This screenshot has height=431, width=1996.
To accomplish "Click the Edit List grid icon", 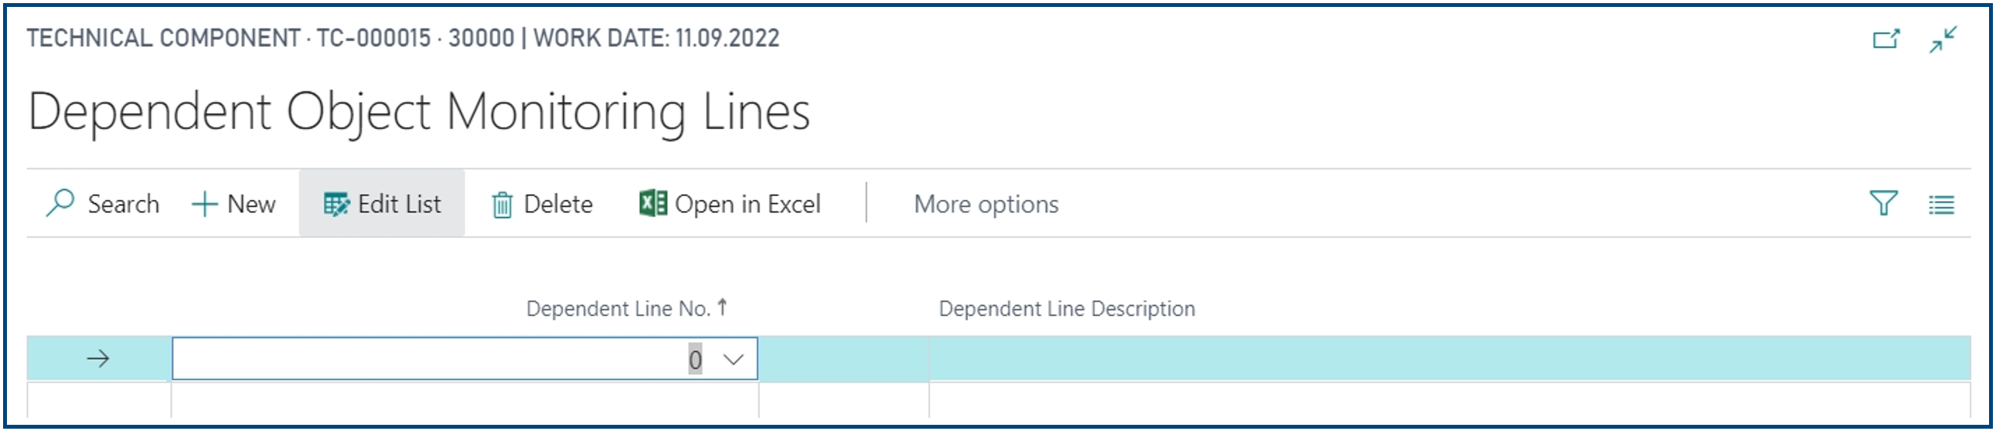I will [336, 204].
